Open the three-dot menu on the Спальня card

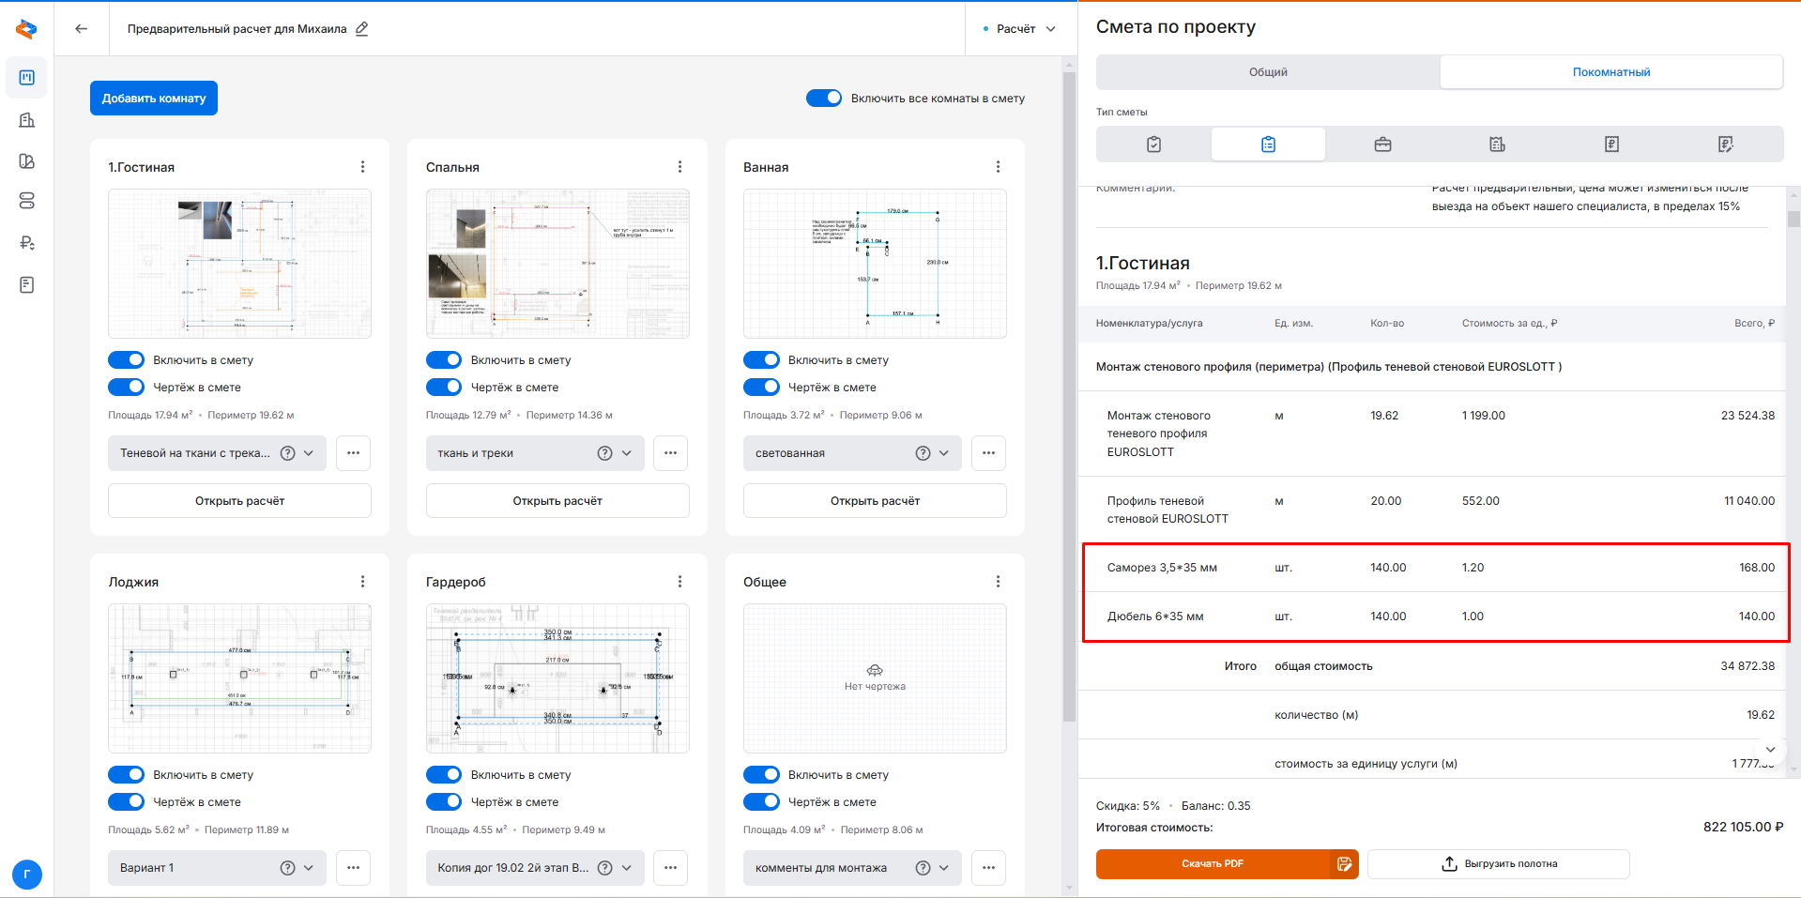[x=679, y=167]
